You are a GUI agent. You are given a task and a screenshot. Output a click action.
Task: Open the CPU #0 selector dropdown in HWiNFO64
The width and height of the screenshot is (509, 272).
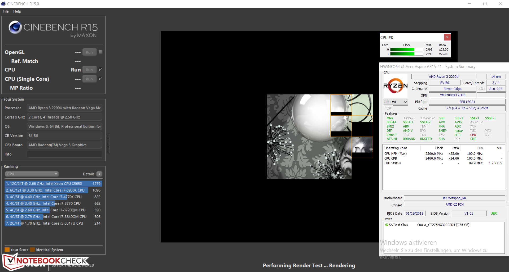pos(396,102)
